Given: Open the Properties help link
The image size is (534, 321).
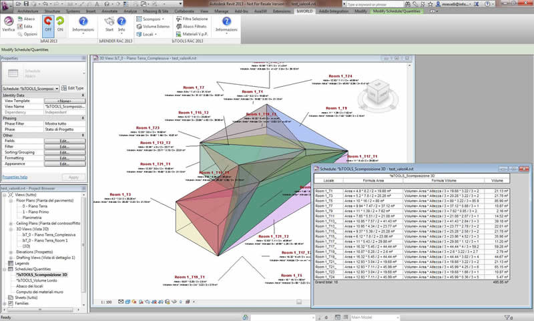Looking at the screenshot, I should coord(15,177).
